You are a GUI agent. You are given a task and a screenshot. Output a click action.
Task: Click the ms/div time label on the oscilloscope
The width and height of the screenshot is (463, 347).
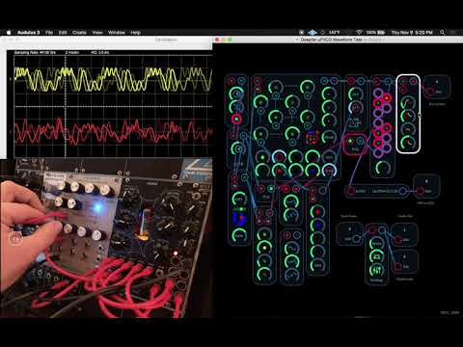pos(72,52)
